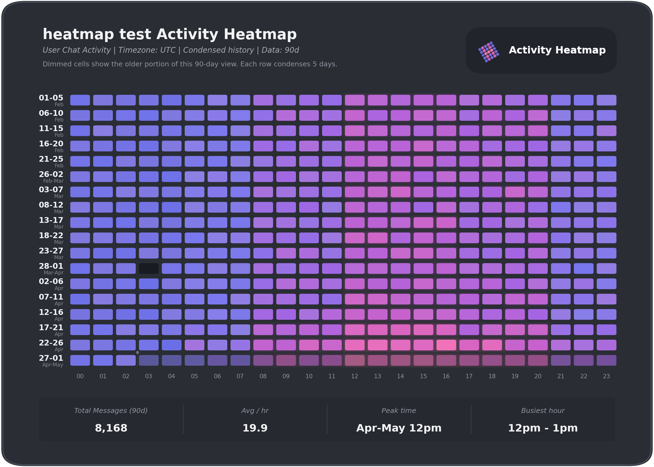Viewport: 654px width, 467px height.
Task: Click the Activity Heatmap badge text
Action: pos(557,50)
